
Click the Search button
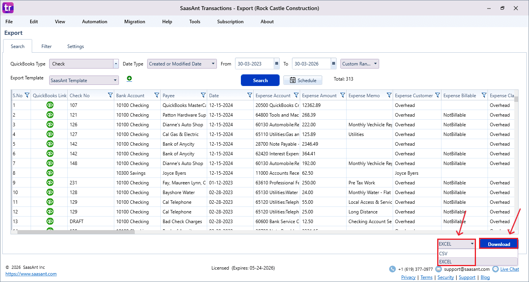(260, 80)
